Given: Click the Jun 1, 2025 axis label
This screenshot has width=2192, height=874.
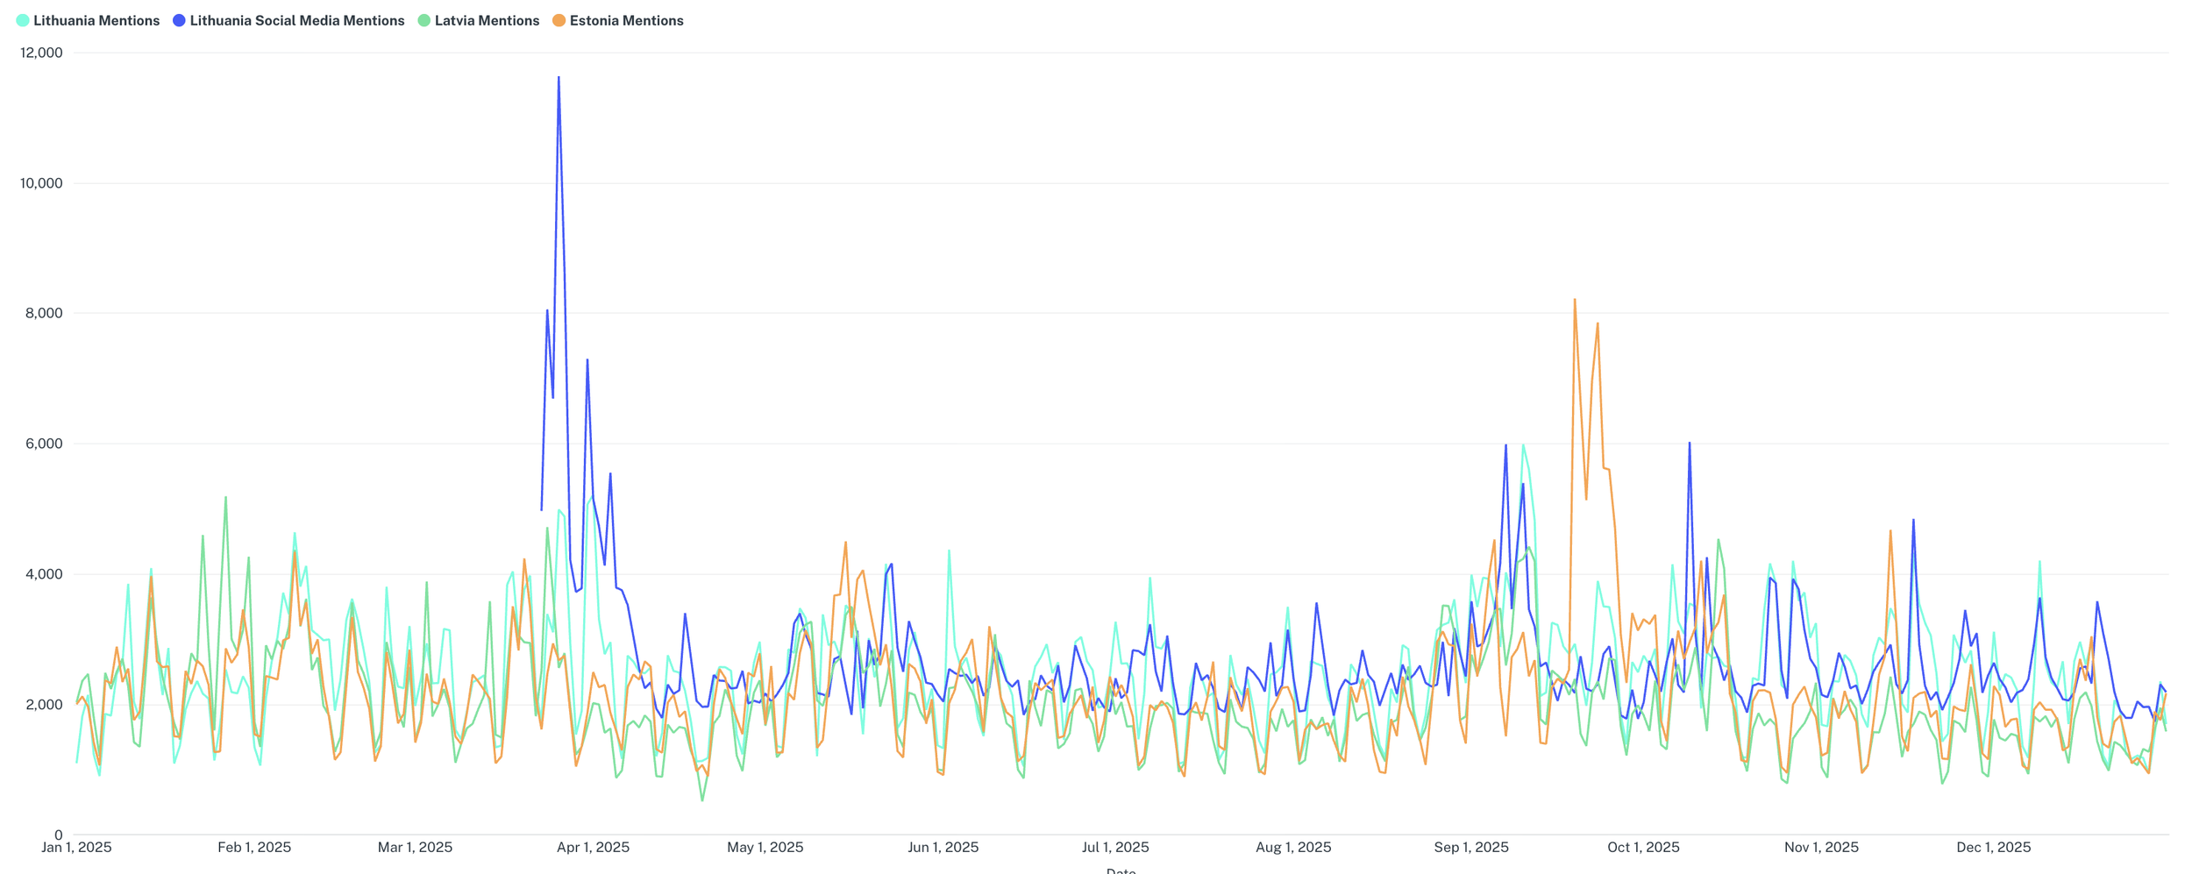Looking at the screenshot, I should 943,847.
